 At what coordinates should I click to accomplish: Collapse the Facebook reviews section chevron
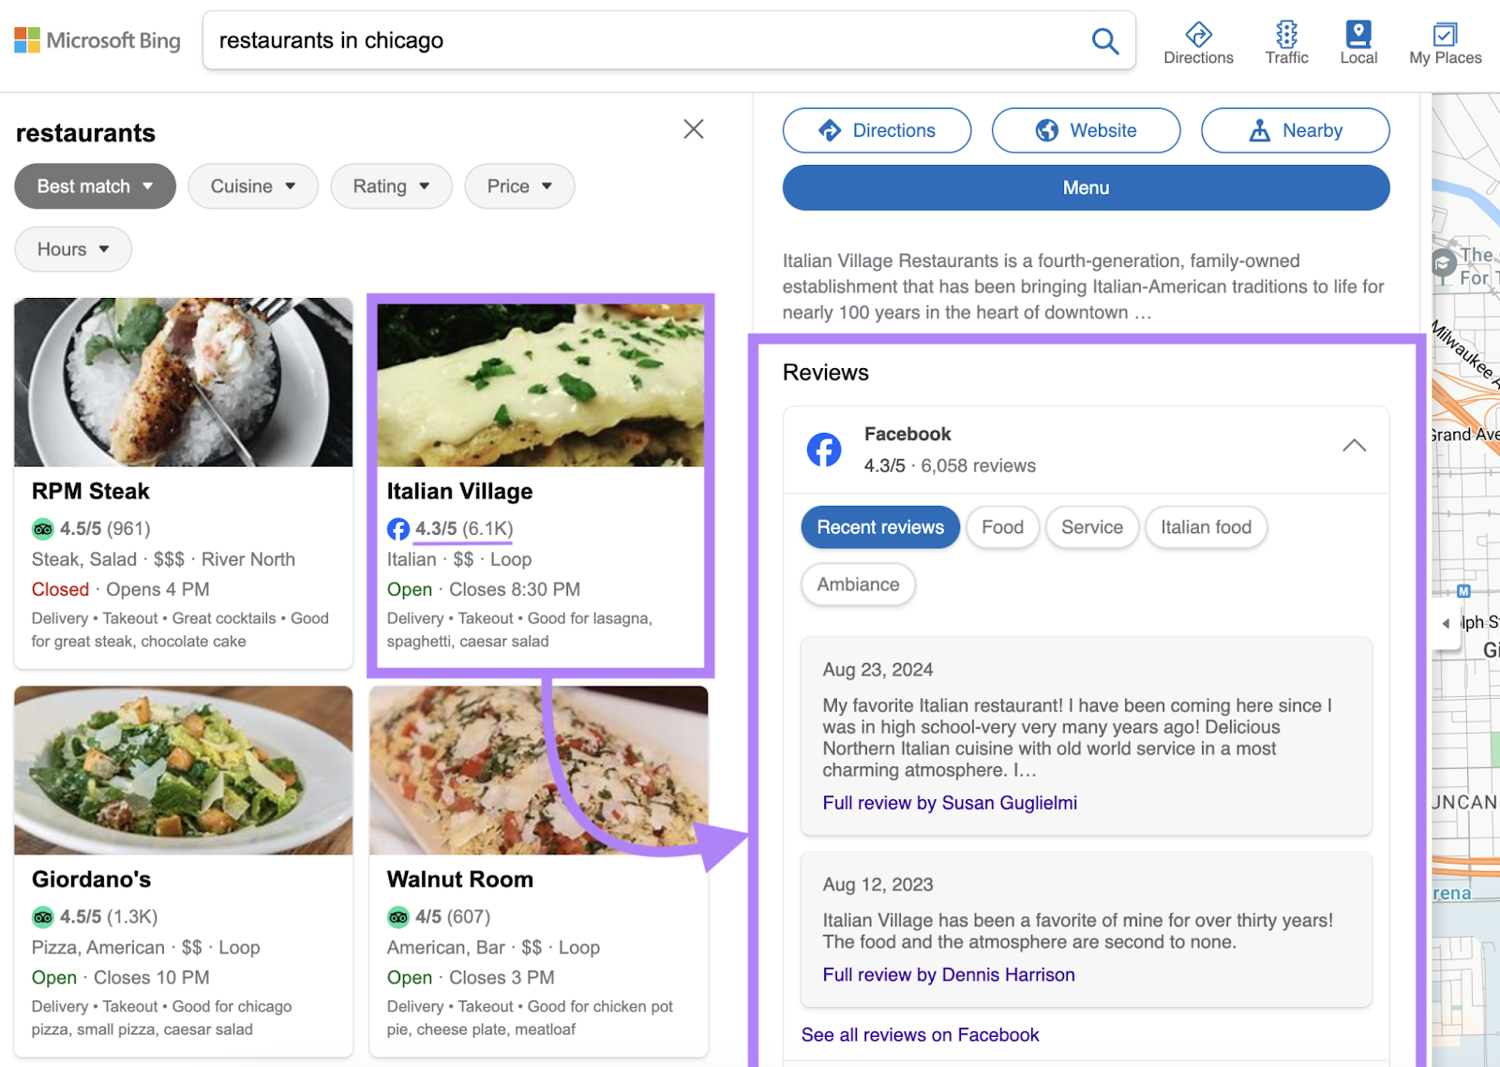(x=1354, y=446)
